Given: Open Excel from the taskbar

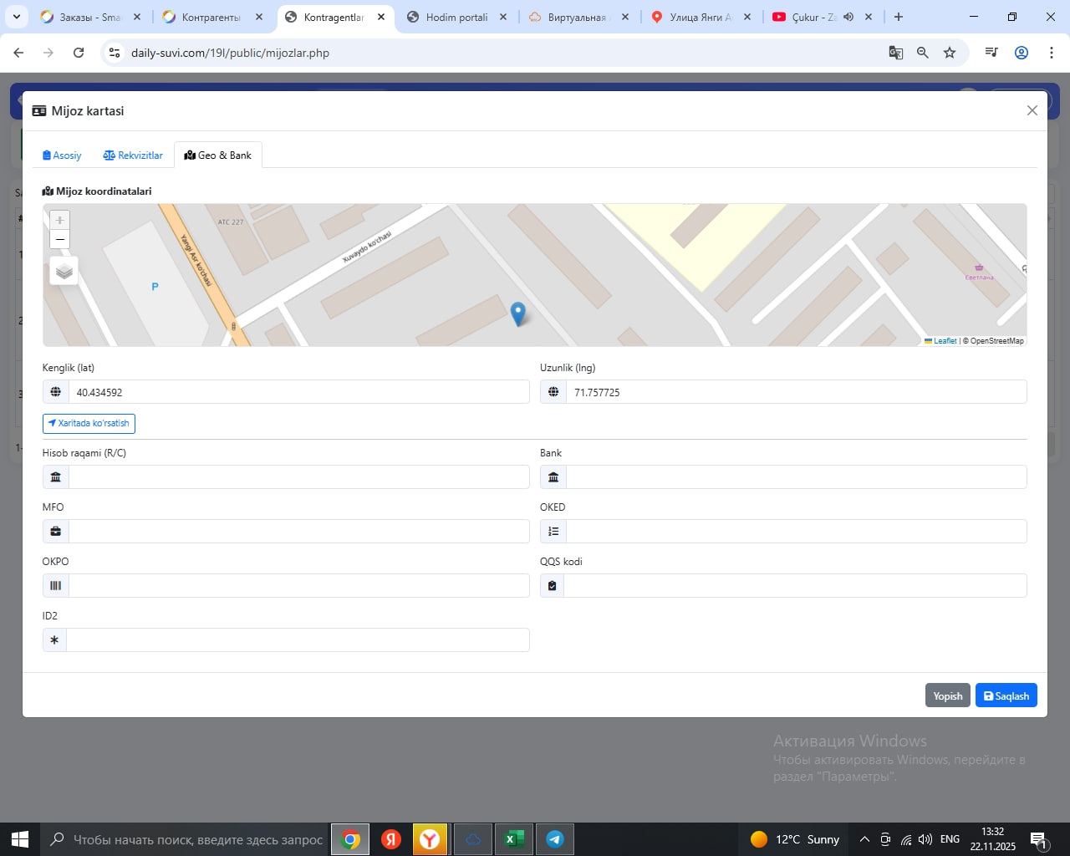Looking at the screenshot, I should click(x=513, y=839).
